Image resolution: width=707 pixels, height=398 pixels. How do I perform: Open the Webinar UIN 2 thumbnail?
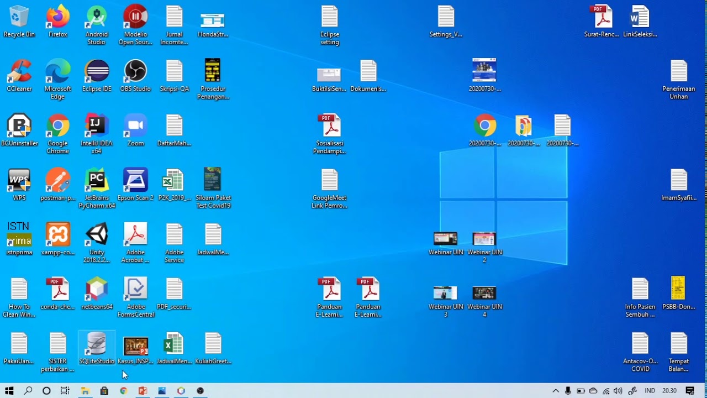484,247
